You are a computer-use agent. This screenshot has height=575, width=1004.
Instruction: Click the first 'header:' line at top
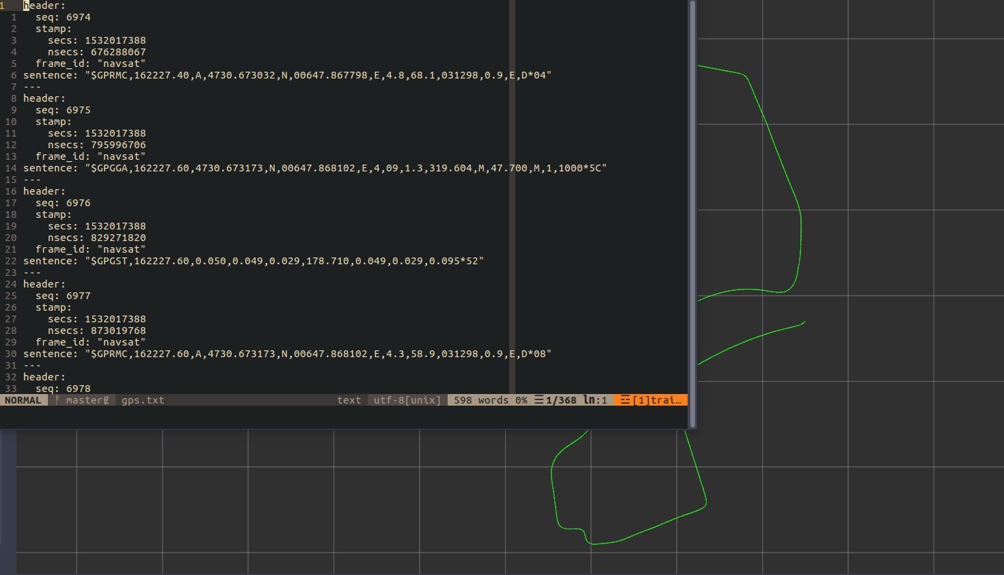pos(44,5)
